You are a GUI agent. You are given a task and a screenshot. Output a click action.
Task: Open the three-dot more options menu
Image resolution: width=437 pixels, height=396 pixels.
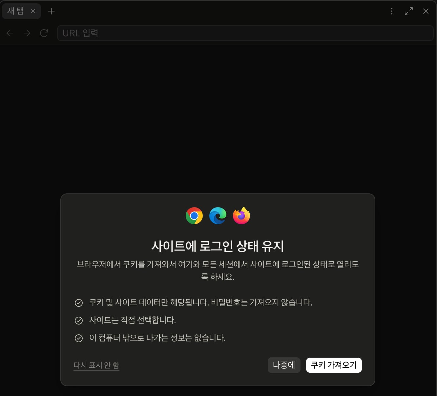coord(392,11)
